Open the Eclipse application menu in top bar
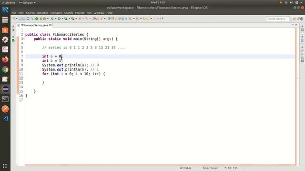 tap(28, 2)
